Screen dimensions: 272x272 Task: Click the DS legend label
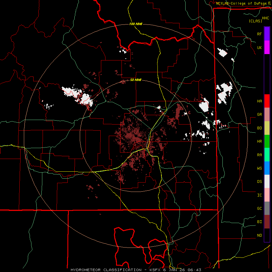point(259,181)
